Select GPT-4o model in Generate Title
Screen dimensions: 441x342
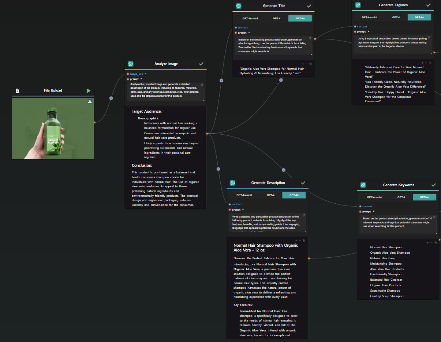click(300, 18)
